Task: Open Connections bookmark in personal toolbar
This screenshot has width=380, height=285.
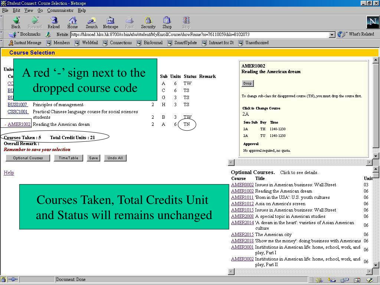Action: (117, 43)
